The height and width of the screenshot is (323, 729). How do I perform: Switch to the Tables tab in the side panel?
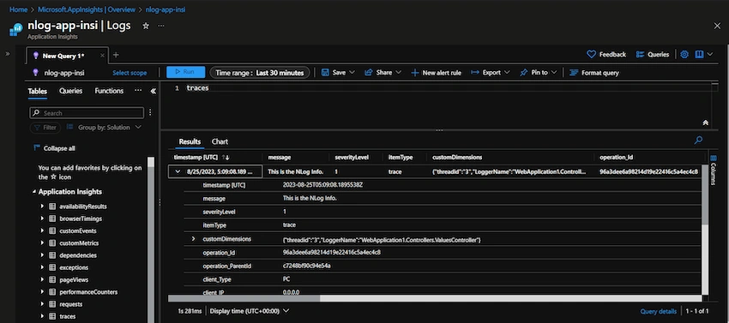(37, 91)
